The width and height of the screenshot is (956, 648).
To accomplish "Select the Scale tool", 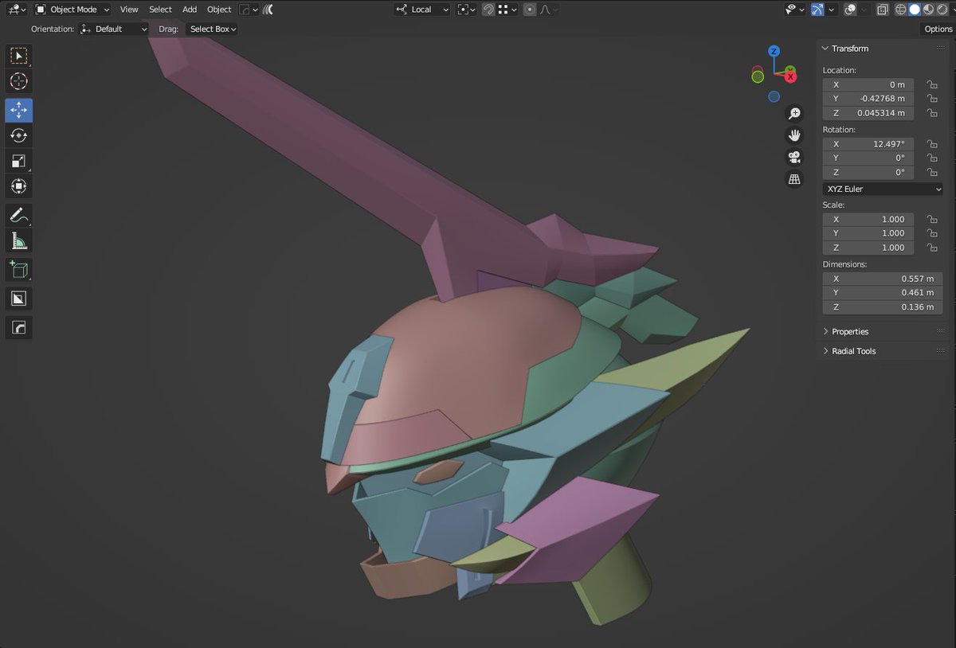I will [x=19, y=161].
